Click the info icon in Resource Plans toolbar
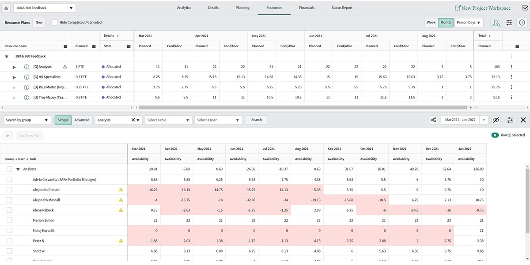Image resolution: width=530 pixels, height=265 pixels. [522, 23]
